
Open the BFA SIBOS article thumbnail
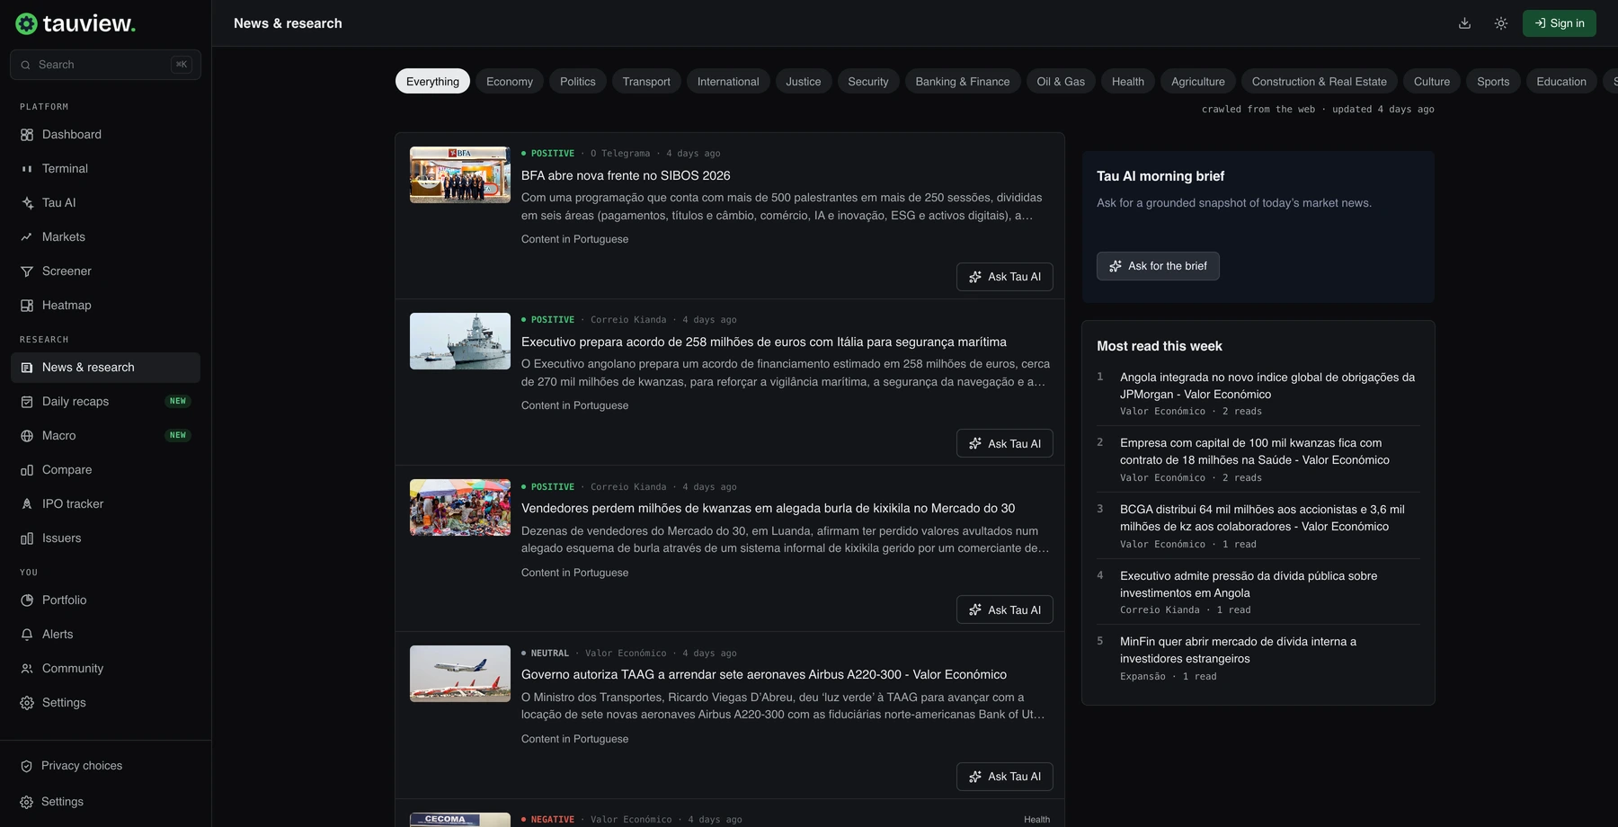(460, 174)
